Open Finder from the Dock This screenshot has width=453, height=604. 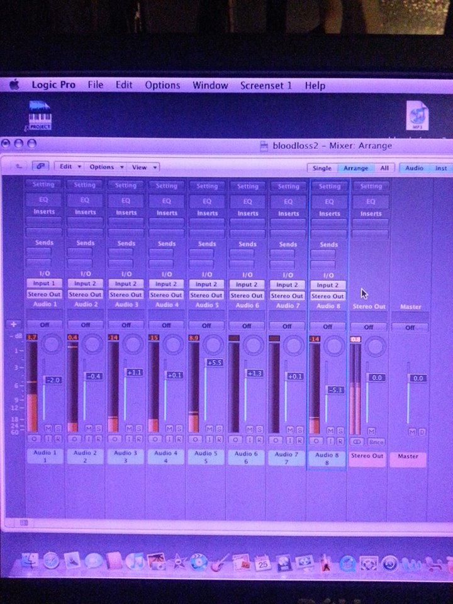30,562
